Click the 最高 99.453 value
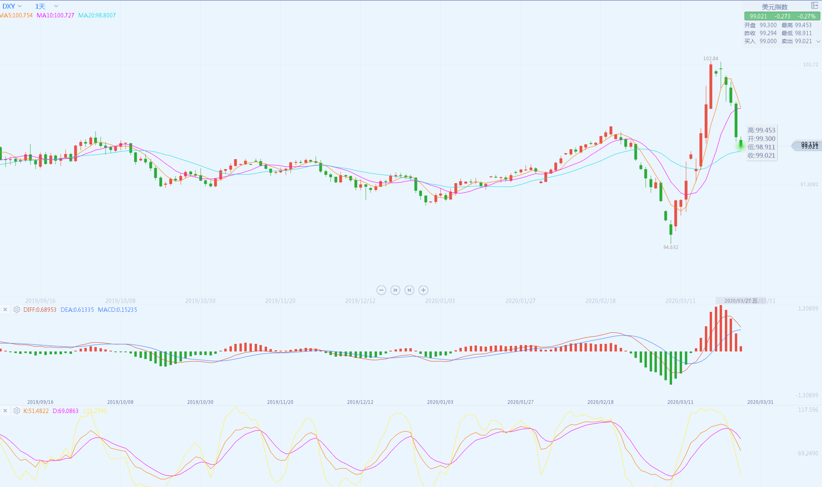Image resolution: width=822 pixels, height=487 pixels. (x=797, y=25)
